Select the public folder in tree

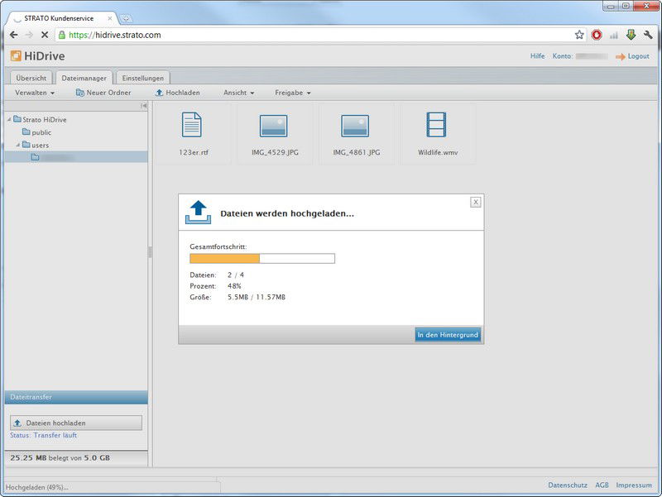[x=36, y=132]
